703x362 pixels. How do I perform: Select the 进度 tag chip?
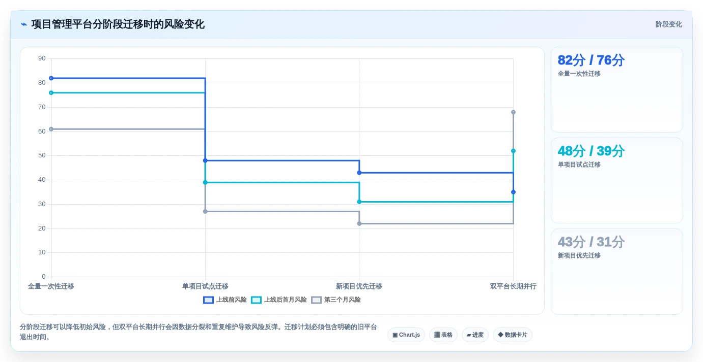coord(475,335)
